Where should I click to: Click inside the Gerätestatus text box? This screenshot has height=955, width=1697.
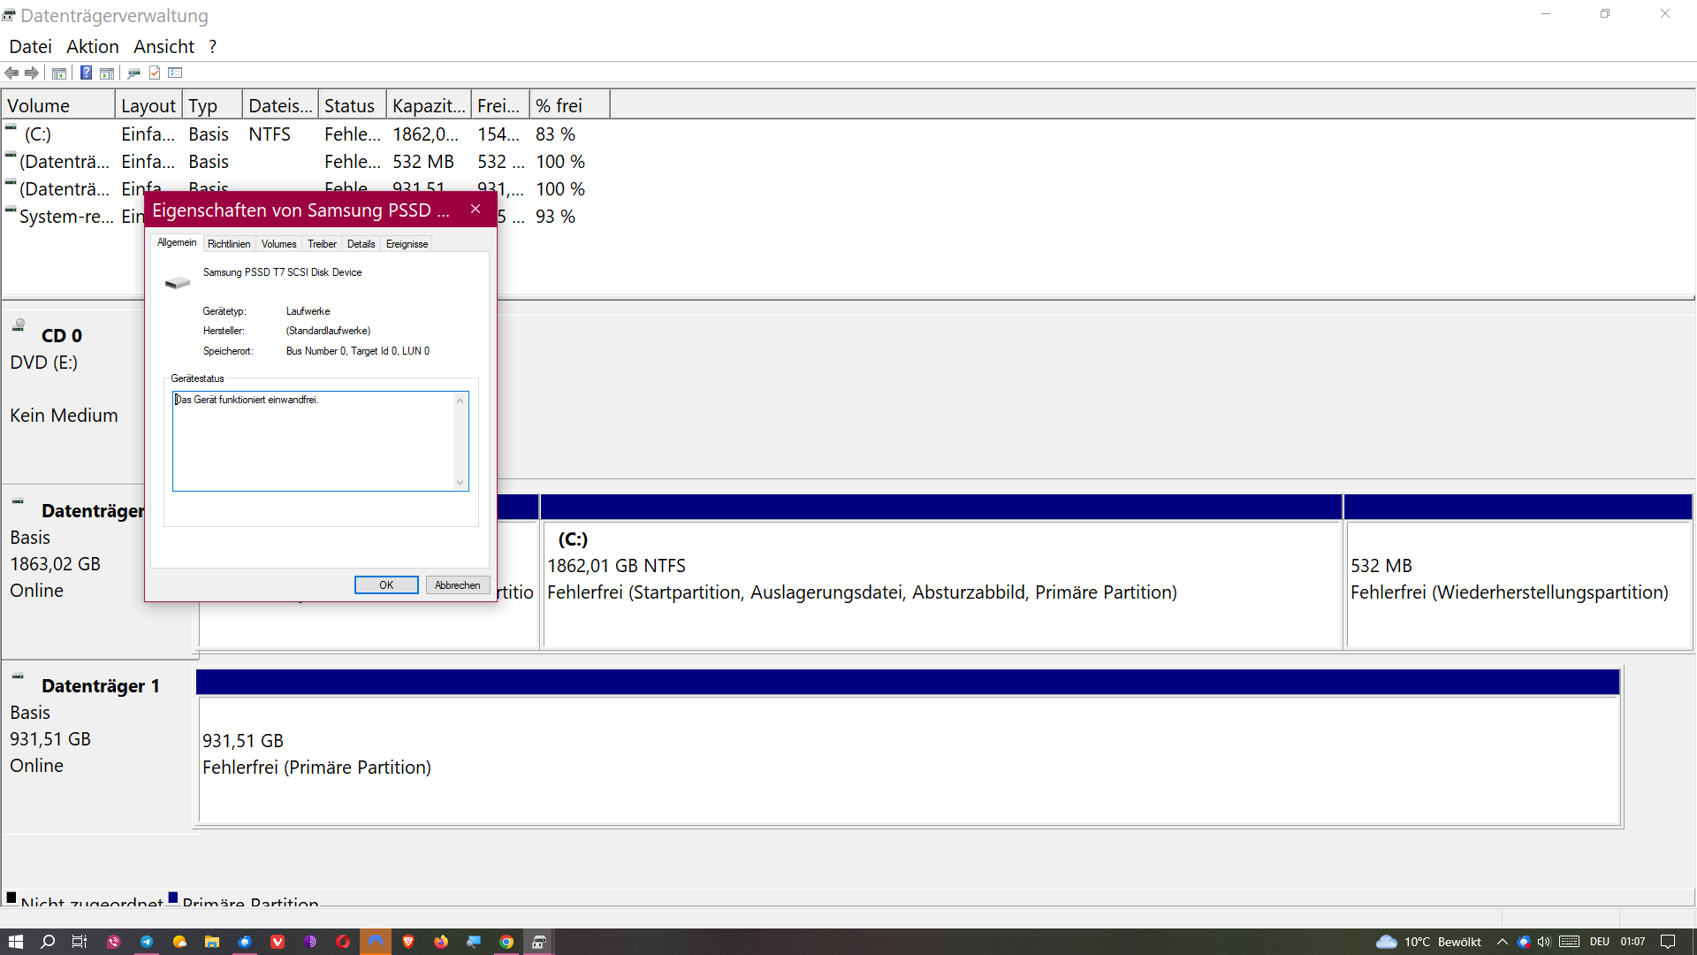point(314,442)
